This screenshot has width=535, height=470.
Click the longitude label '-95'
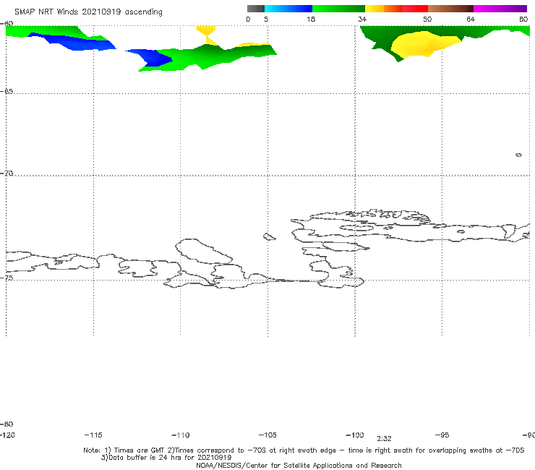(442, 435)
